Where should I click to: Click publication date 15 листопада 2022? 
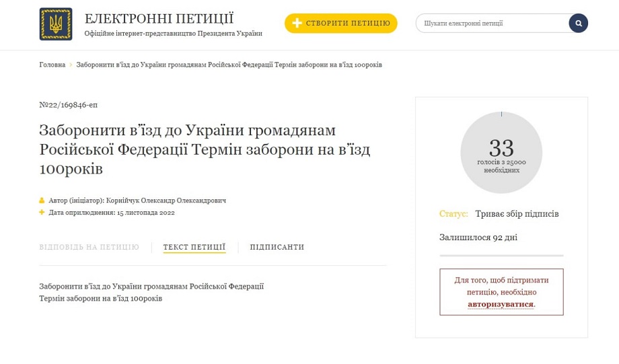click(146, 213)
